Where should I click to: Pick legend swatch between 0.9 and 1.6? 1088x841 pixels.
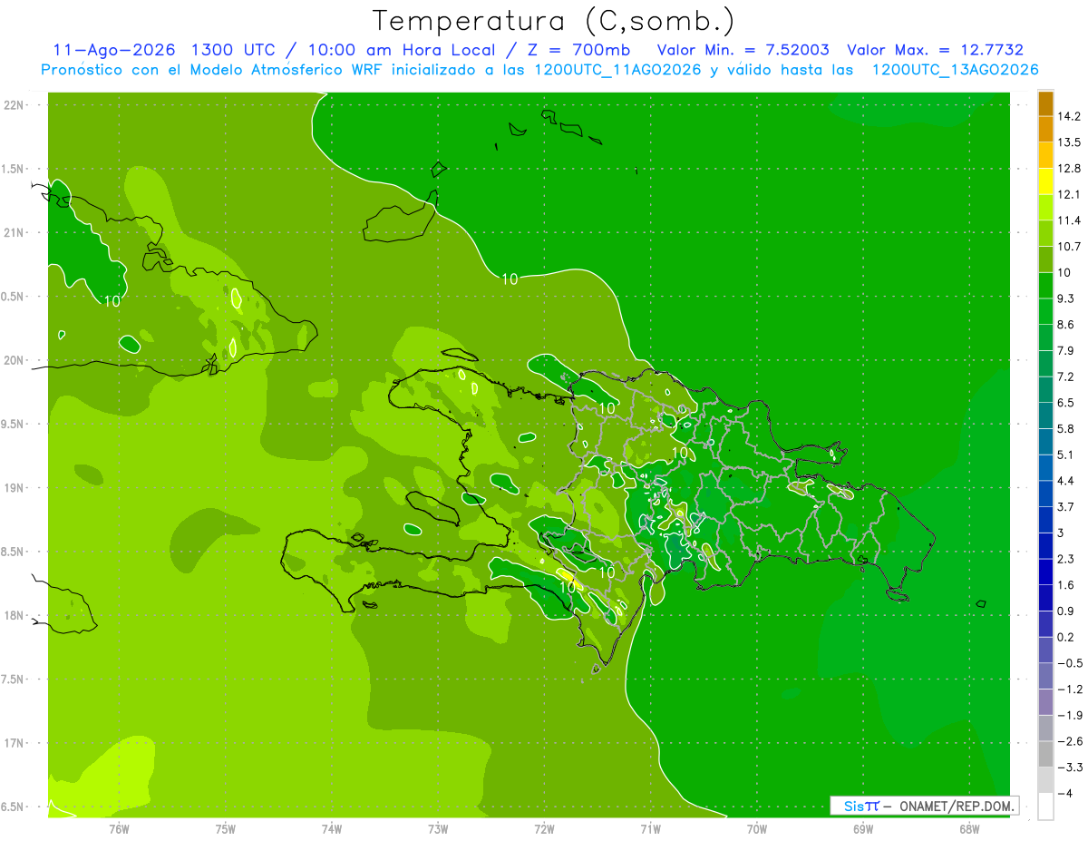(1045, 598)
